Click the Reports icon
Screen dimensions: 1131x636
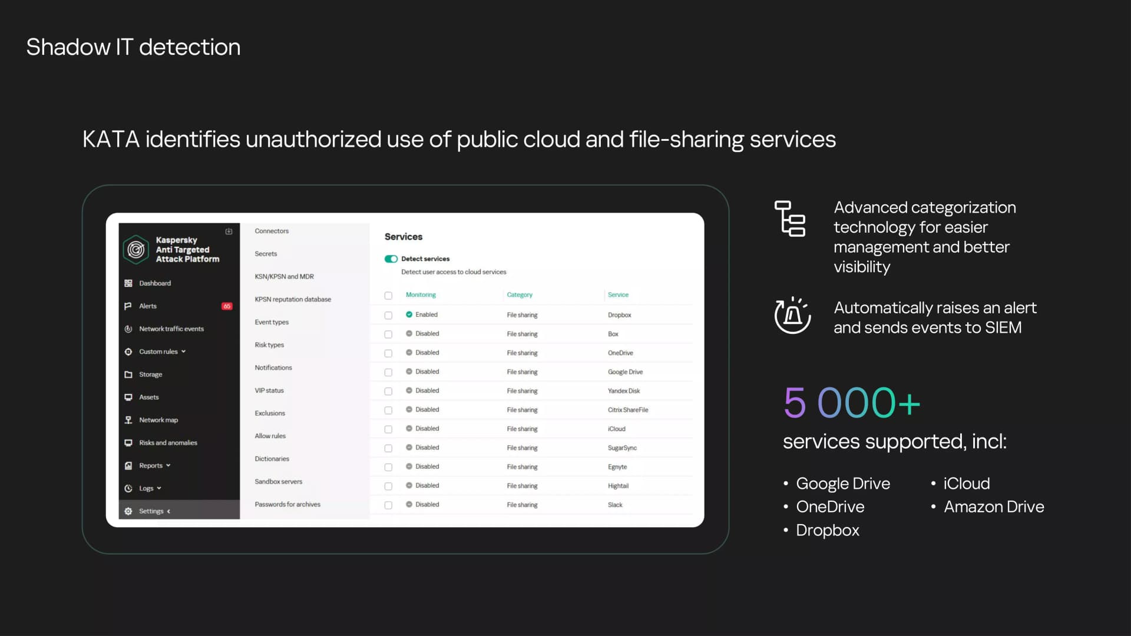coord(128,466)
